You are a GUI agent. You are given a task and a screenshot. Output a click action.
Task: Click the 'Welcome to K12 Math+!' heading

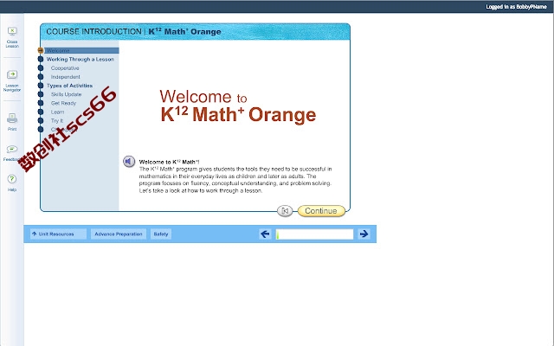tap(170, 162)
